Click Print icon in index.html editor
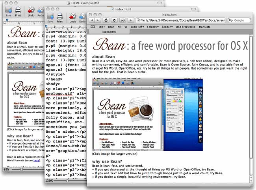This screenshot has width=256, height=190. tap(60, 18)
